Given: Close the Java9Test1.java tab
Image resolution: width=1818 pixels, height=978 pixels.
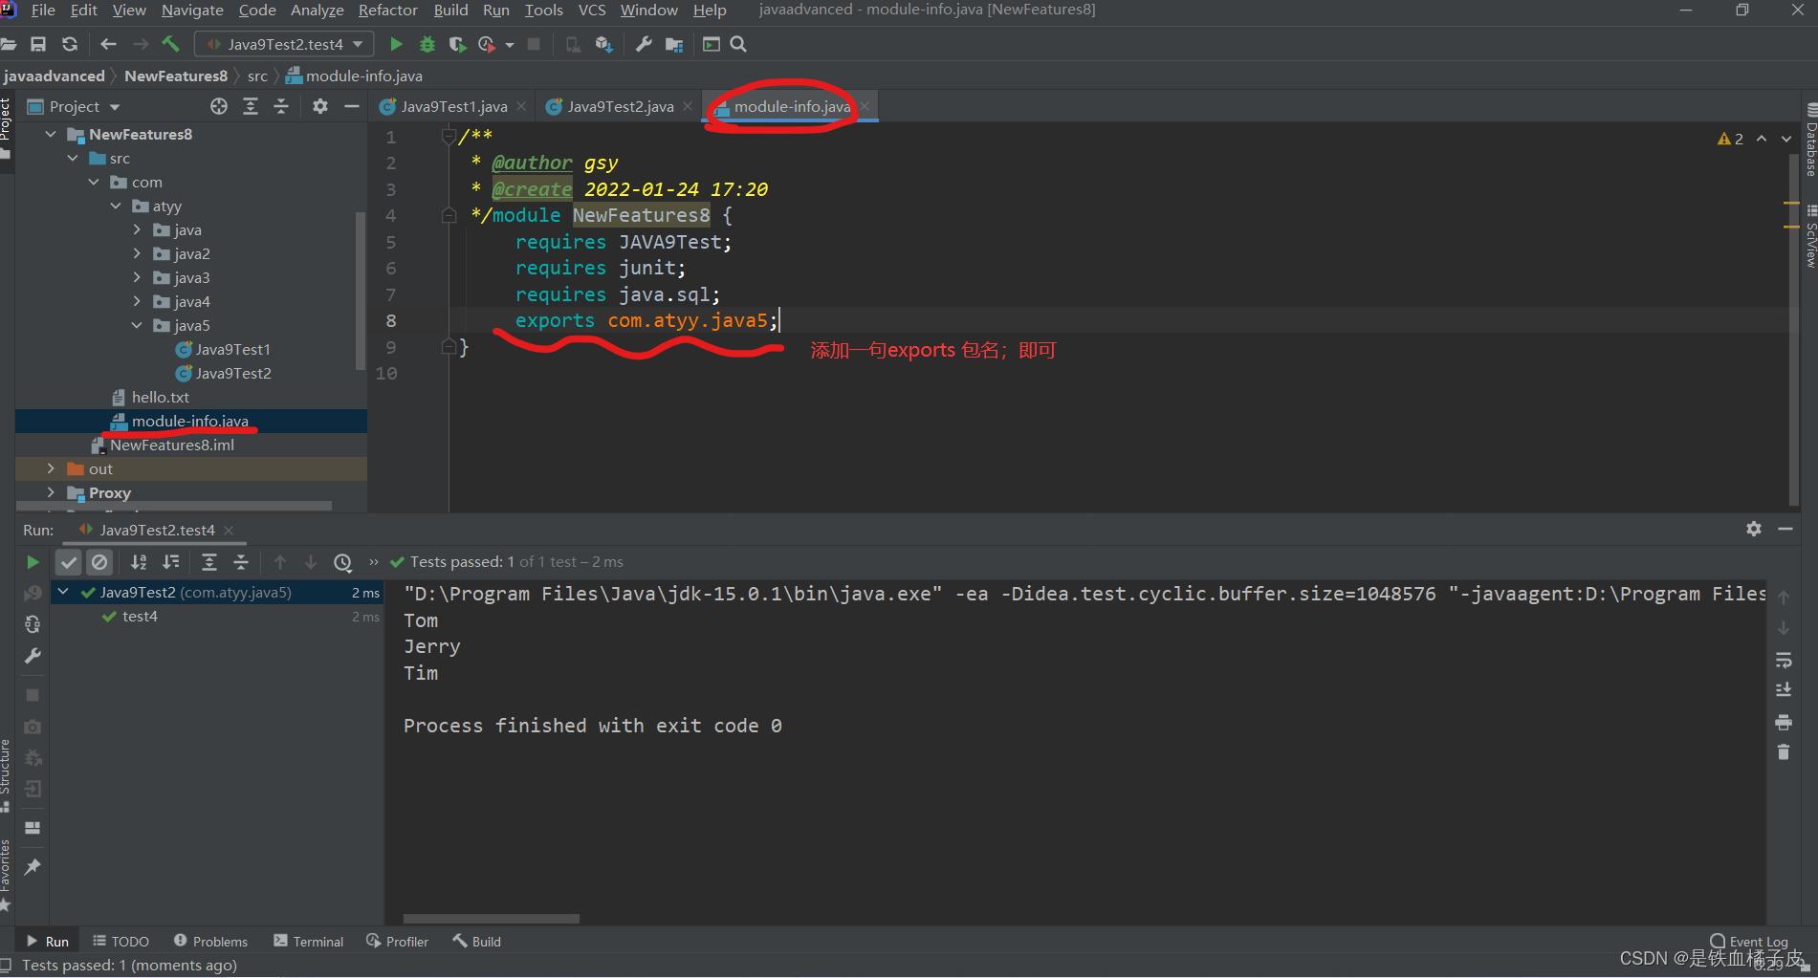Looking at the screenshot, I should pyautogui.click(x=521, y=106).
